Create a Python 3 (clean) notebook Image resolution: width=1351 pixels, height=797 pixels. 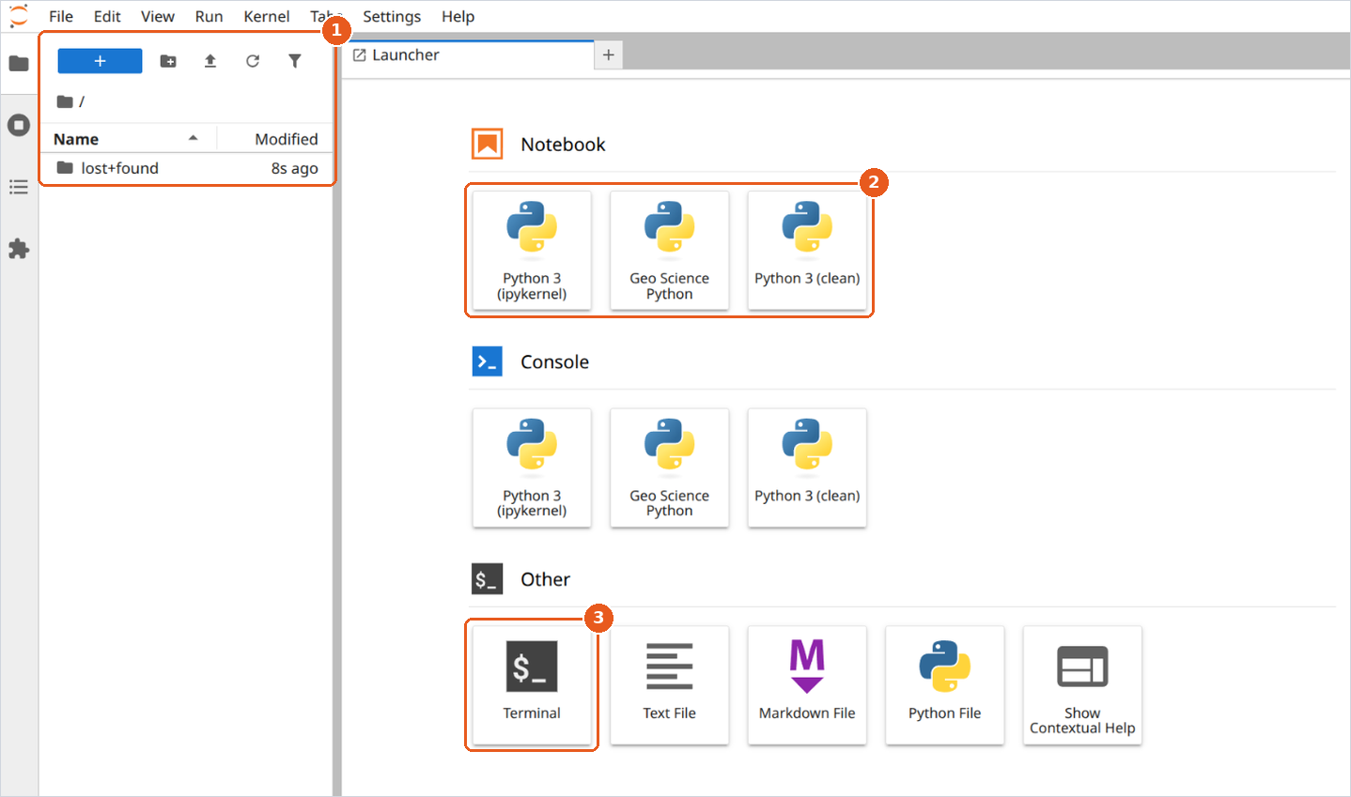coord(807,251)
